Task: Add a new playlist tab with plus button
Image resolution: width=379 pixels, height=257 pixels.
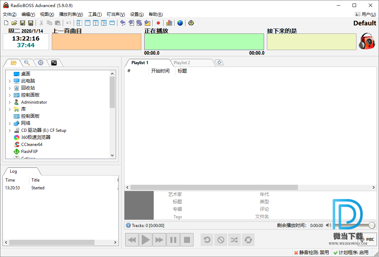Action: click(x=219, y=62)
